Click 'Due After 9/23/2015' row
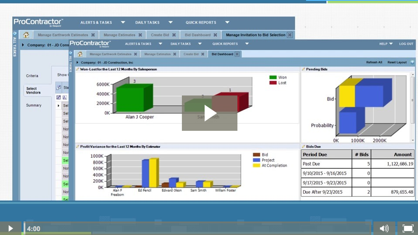 coord(358,192)
